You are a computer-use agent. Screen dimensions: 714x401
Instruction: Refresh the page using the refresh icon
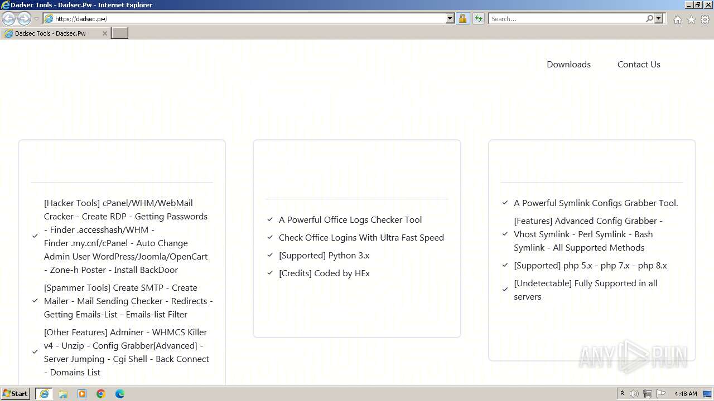click(x=478, y=18)
